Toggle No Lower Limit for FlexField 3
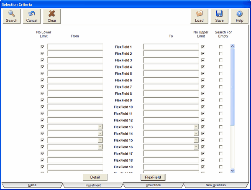The image size is (251, 190). tap(42, 60)
